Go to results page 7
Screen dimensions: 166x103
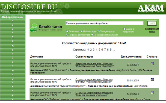coord(105,50)
